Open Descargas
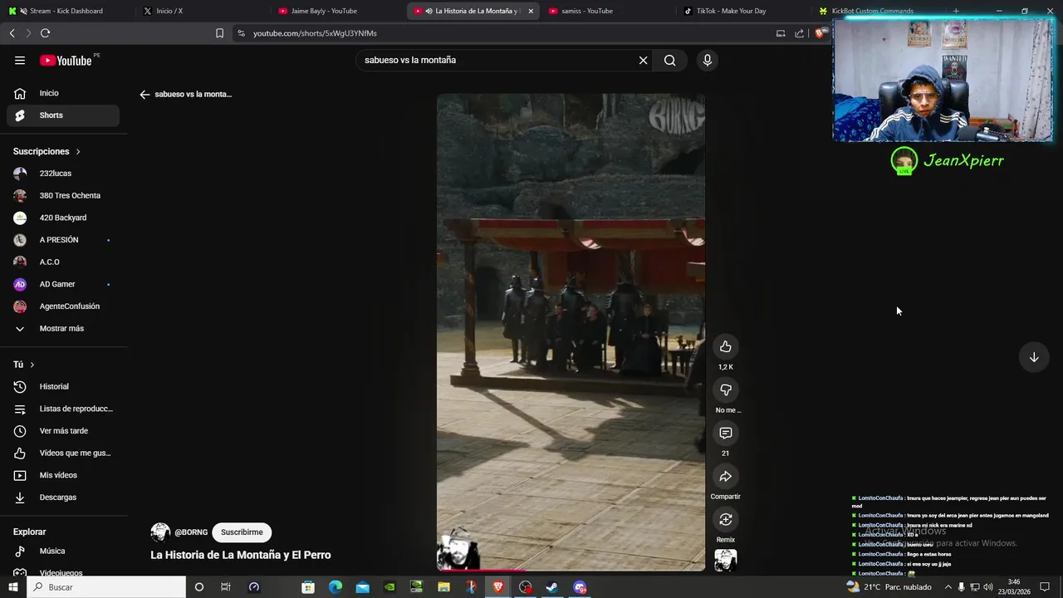 coord(63,498)
